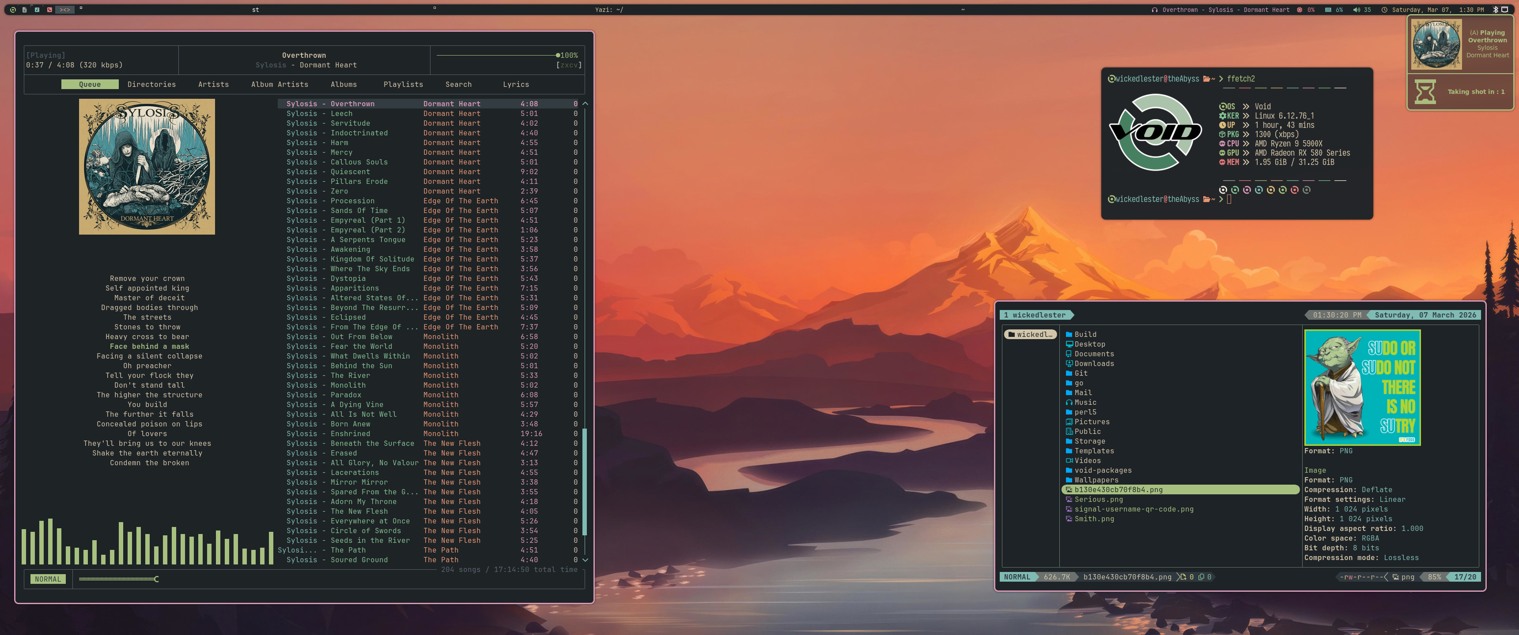Click the Void logo launcher icon in bar
This screenshot has height=635, width=1519.
coord(13,10)
